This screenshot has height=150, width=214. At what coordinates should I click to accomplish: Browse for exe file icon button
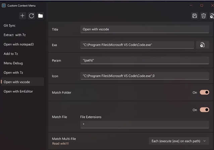(x=203, y=45)
